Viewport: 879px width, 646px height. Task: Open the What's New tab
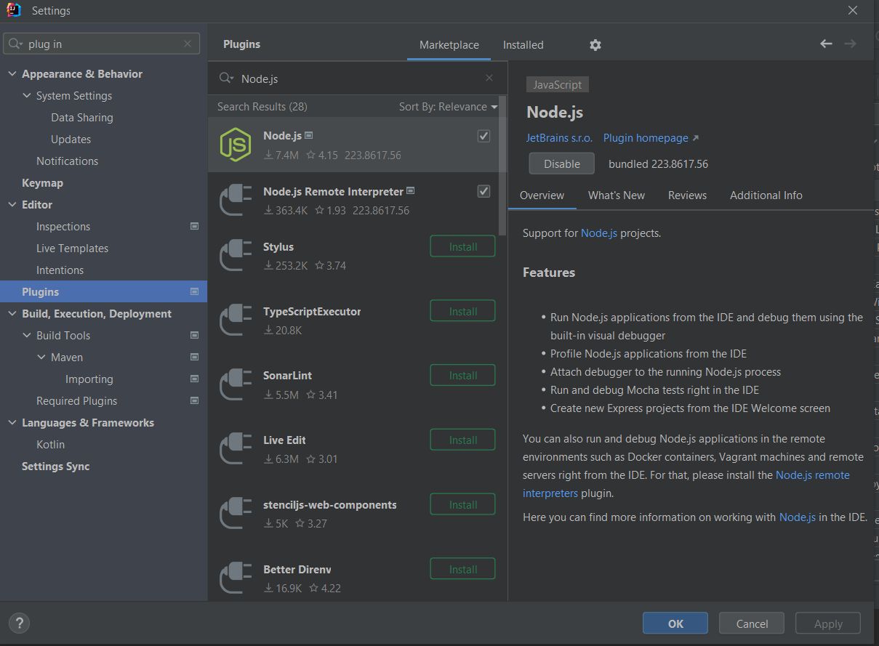pyautogui.click(x=617, y=195)
